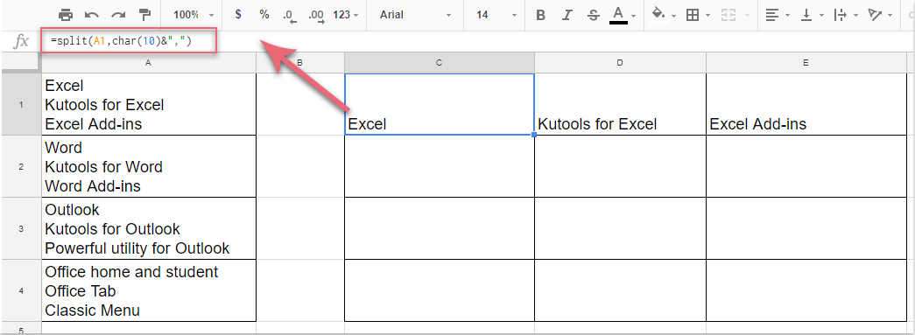This screenshot has width=915, height=335.
Task: Format as percent
Action: (x=264, y=15)
